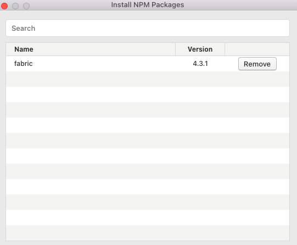297x245 pixels.
Task: Click divider between Name and Version headers
Action: point(175,49)
